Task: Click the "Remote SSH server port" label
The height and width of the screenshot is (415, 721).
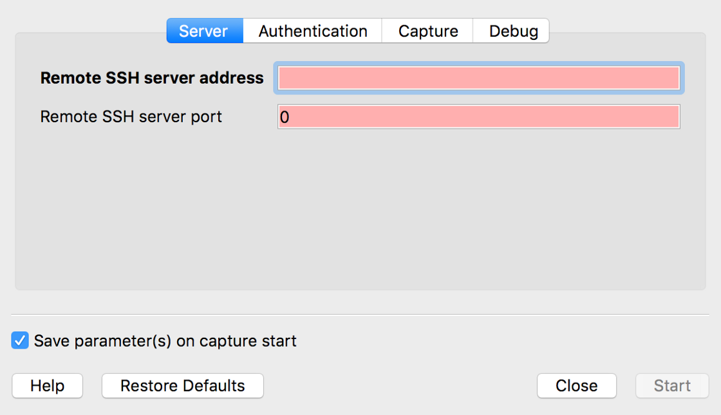Action: coord(131,116)
